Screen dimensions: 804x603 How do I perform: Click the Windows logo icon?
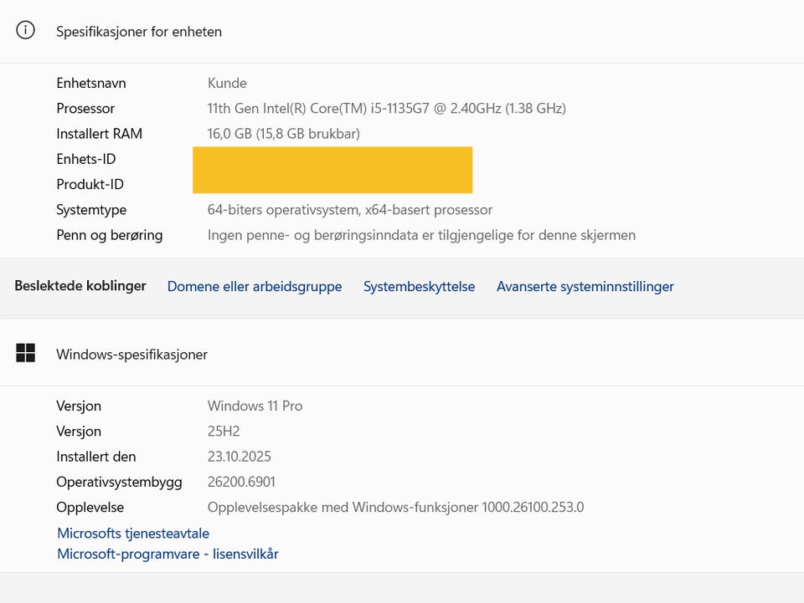click(26, 353)
